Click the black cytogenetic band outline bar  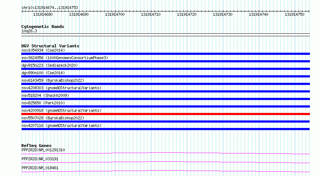click(165, 35)
